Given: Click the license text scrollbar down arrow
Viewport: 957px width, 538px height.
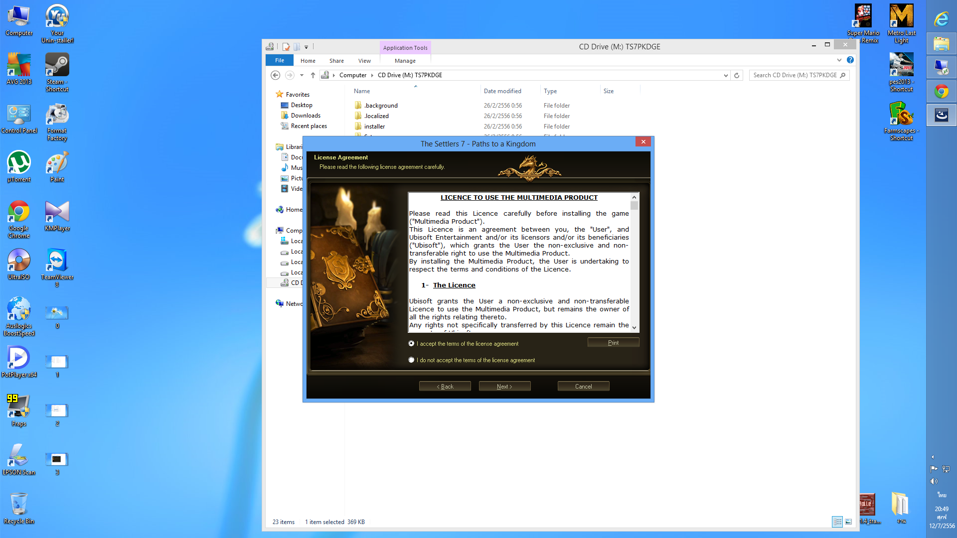Looking at the screenshot, I should coord(634,327).
